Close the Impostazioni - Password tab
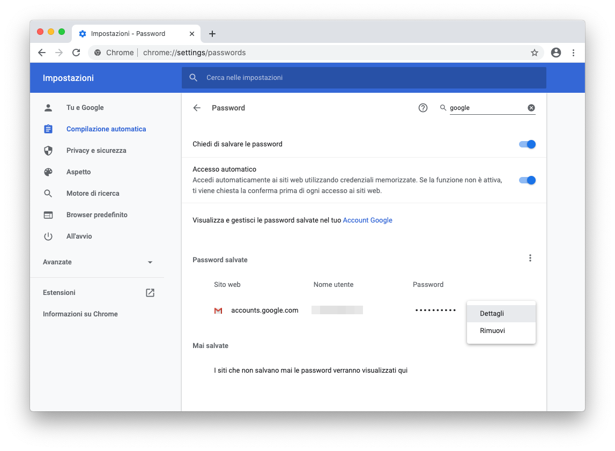 tap(192, 34)
